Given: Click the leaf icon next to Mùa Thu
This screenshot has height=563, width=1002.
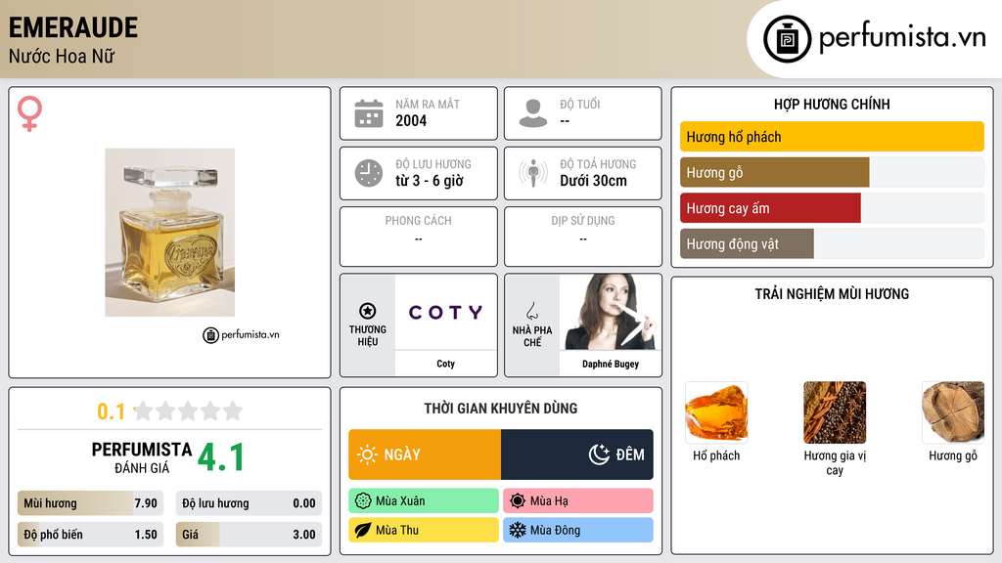Looking at the screenshot, I should point(363,530).
